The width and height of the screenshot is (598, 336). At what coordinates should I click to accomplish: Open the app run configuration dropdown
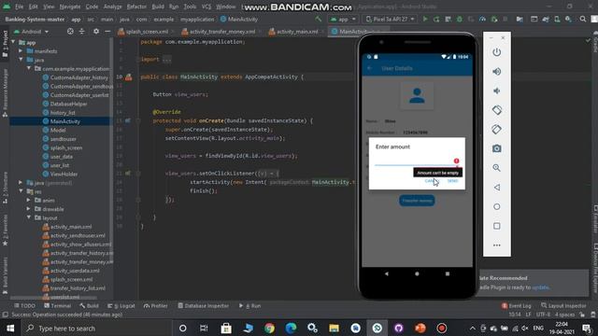(343, 19)
